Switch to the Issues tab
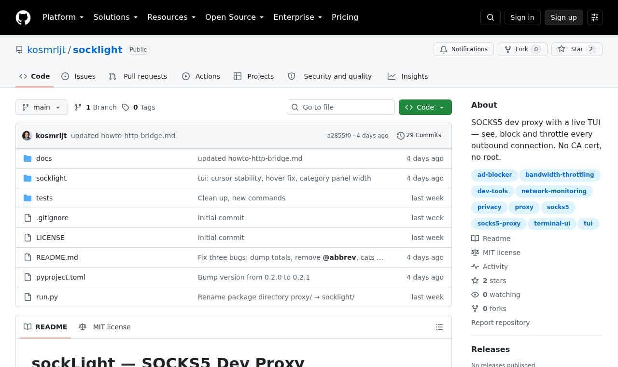This screenshot has height=367, width=618. (79, 76)
